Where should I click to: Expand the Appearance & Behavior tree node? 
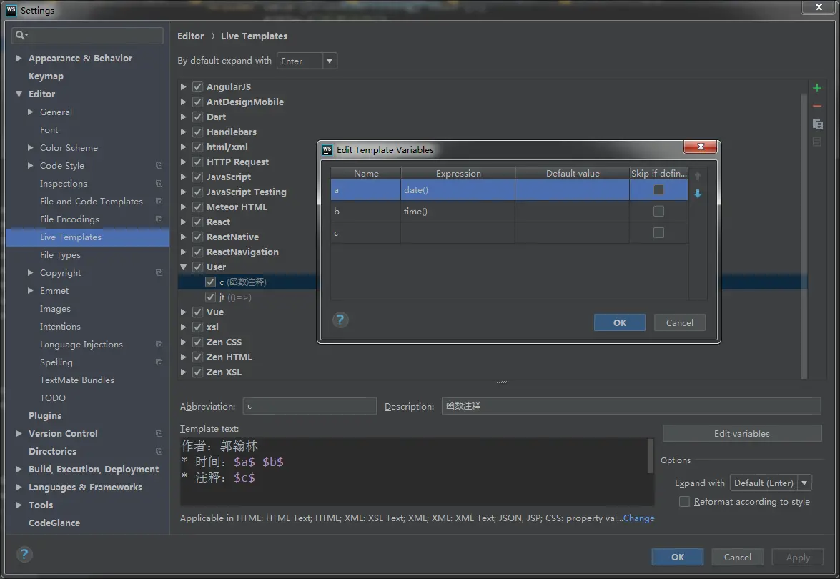[19, 58]
